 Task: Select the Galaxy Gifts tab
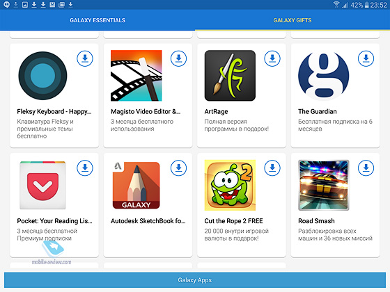(x=292, y=20)
